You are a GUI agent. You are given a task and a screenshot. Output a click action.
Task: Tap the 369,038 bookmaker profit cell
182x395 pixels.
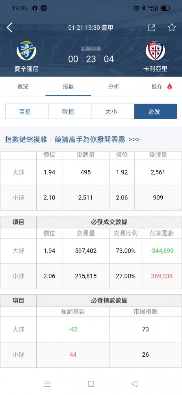162,276
